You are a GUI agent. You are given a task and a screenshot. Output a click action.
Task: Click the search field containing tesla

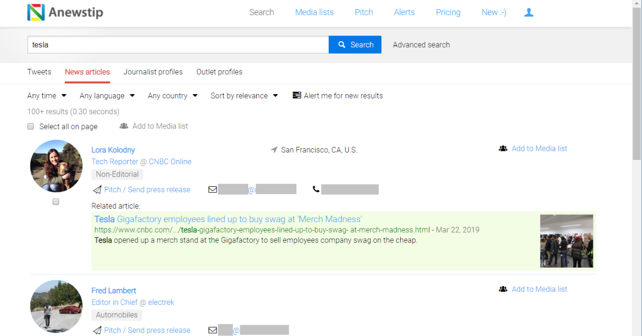tap(178, 45)
